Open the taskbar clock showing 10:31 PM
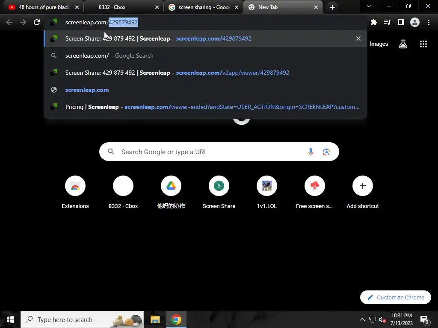This screenshot has height=328, width=438. coord(401,319)
